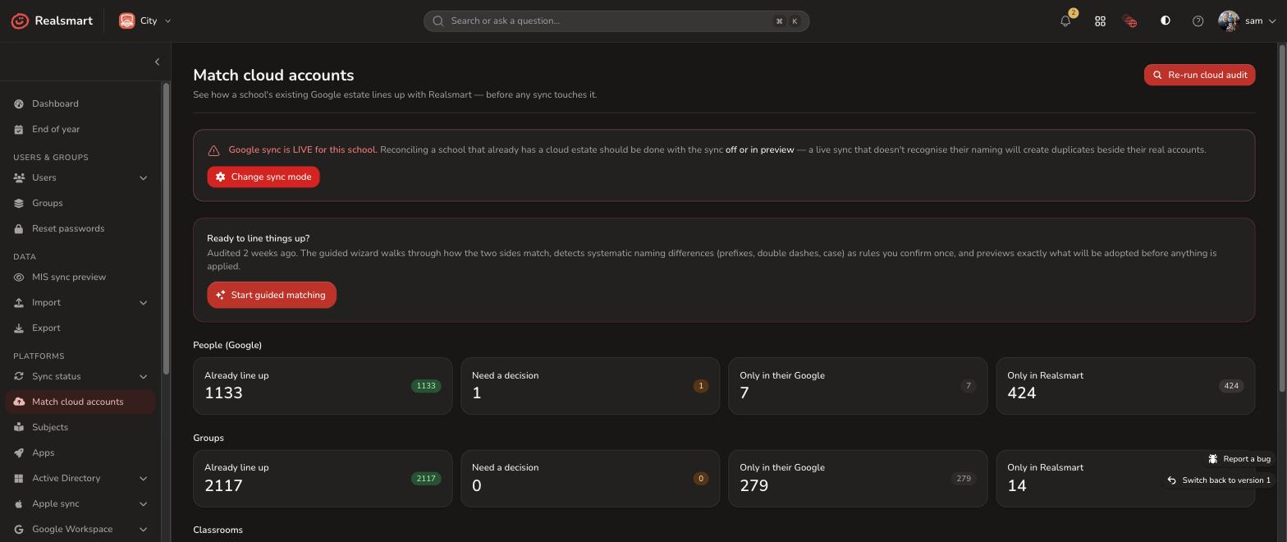Click the MIS sync preview eye icon

(x=19, y=277)
